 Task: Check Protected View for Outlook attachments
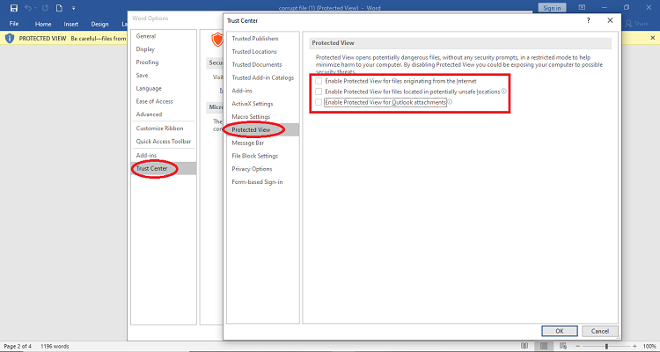[319, 102]
